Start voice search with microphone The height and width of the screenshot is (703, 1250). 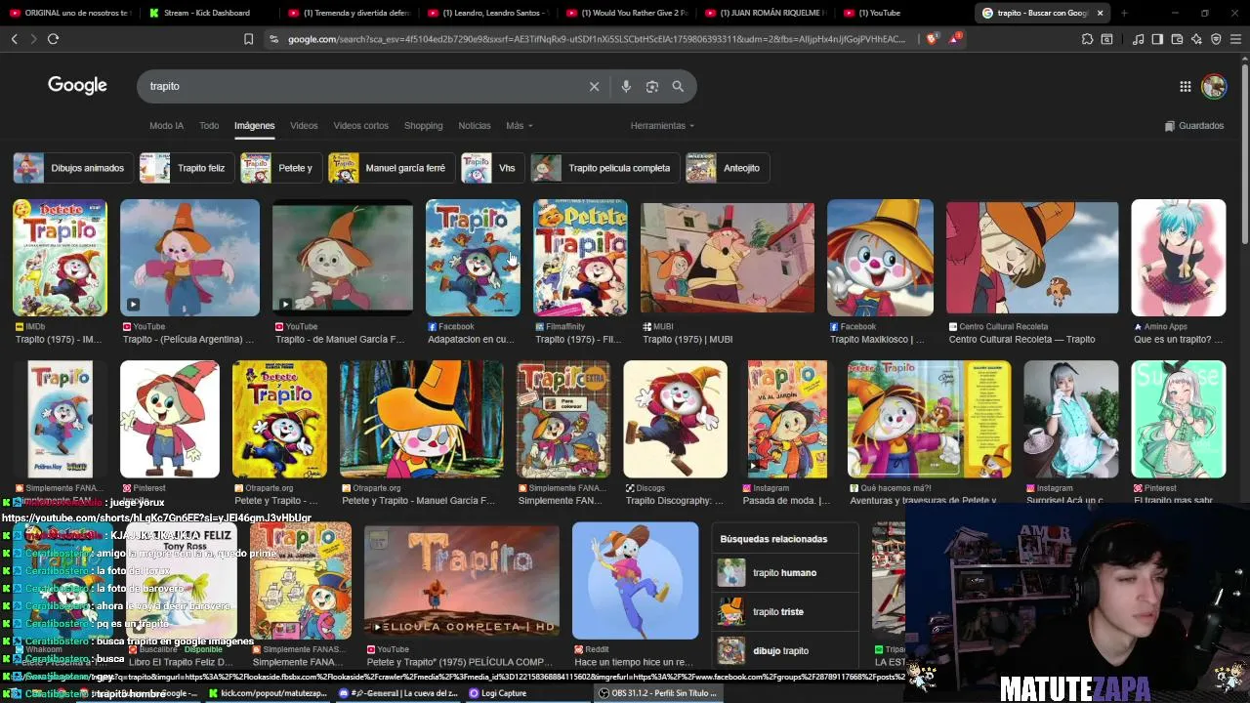626,86
